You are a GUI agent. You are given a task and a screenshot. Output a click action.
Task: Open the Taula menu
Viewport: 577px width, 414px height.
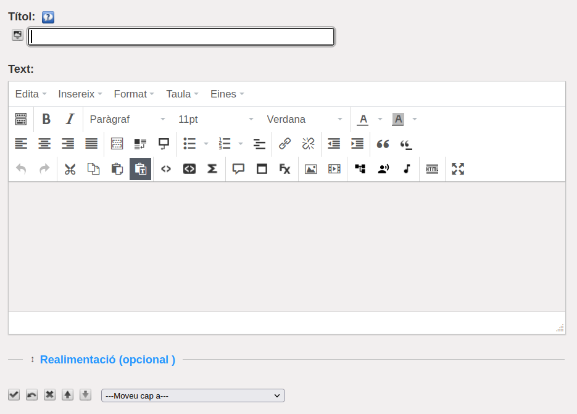182,94
